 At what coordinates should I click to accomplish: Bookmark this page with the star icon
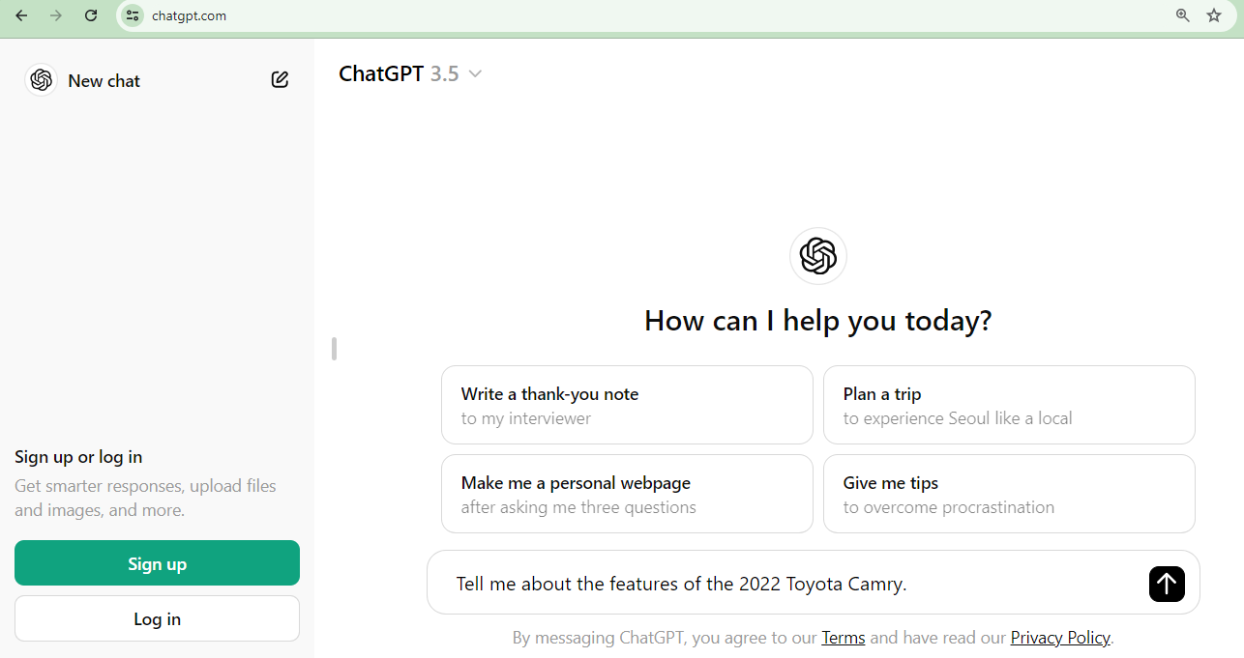click(1213, 15)
